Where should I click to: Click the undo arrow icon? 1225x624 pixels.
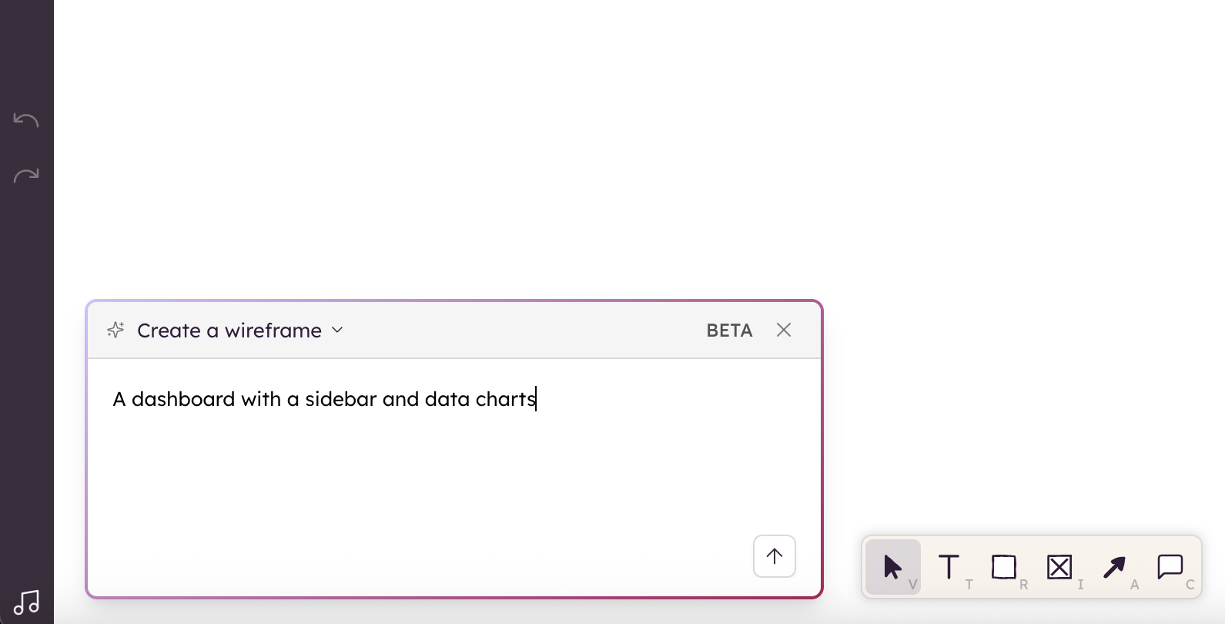pos(26,119)
